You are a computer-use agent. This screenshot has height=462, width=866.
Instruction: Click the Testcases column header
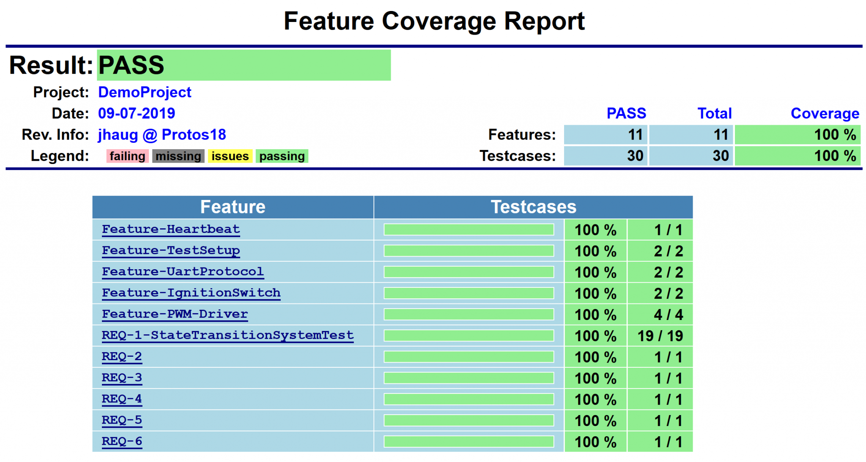click(x=533, y=207)
